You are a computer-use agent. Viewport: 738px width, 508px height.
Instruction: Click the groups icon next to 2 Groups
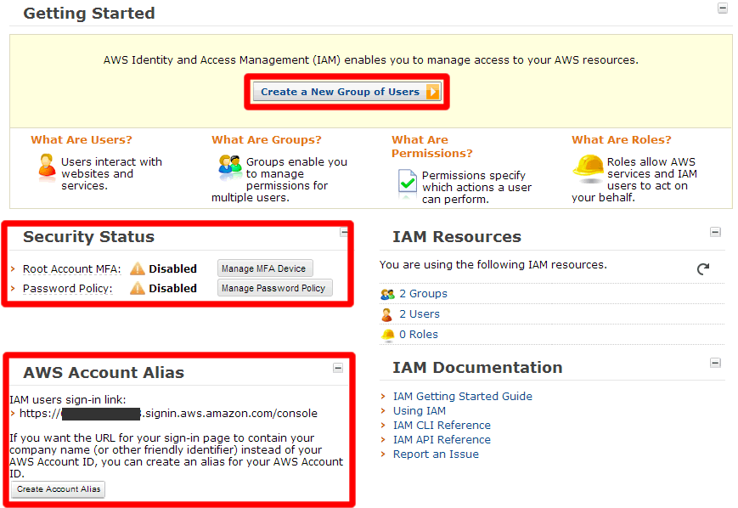[x=387, y=294]
